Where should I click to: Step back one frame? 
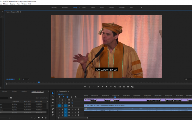click(x=103, y=87)
